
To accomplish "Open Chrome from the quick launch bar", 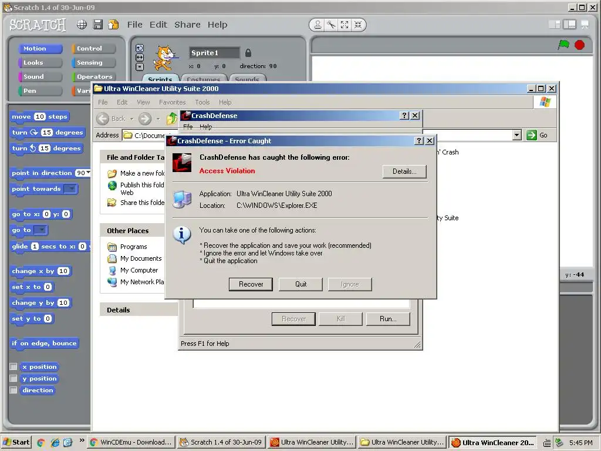I will pyautogui.click(x=41, y=443).
